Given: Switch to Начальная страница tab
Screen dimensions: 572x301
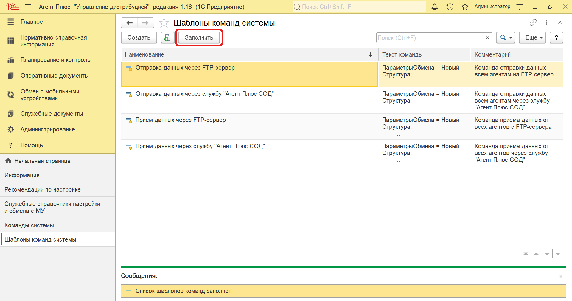Looking at the screenshot, I should pyautogui.click(x=57, y=161).
